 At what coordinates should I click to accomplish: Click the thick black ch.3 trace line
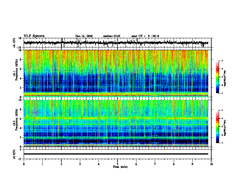[x=116, y=154]
